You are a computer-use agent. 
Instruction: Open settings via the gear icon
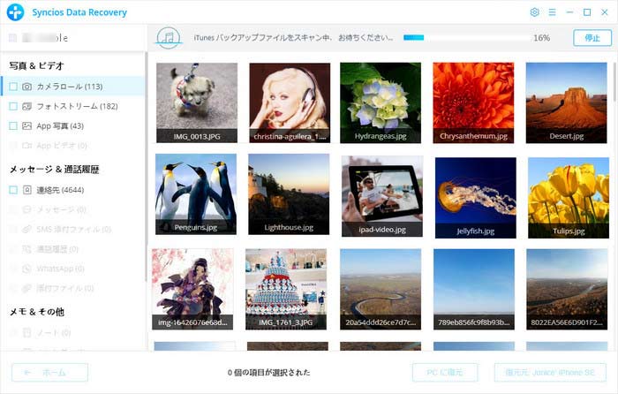pos(534,12)
